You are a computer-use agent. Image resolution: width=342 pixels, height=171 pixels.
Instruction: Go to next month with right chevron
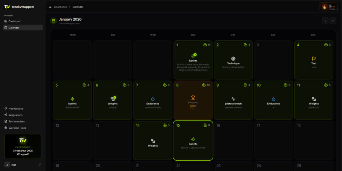pos(333,21)
